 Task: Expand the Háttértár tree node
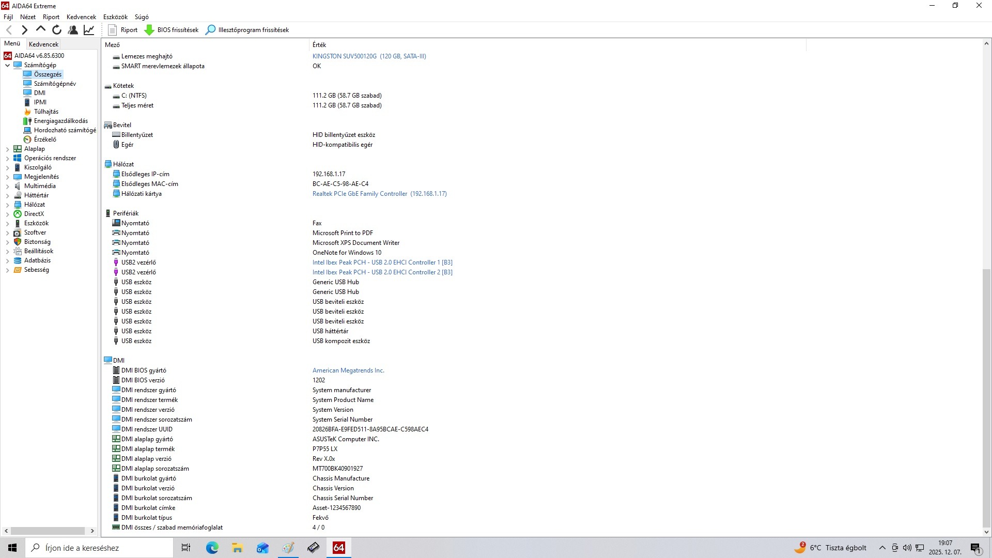click(x=7, y=195)
